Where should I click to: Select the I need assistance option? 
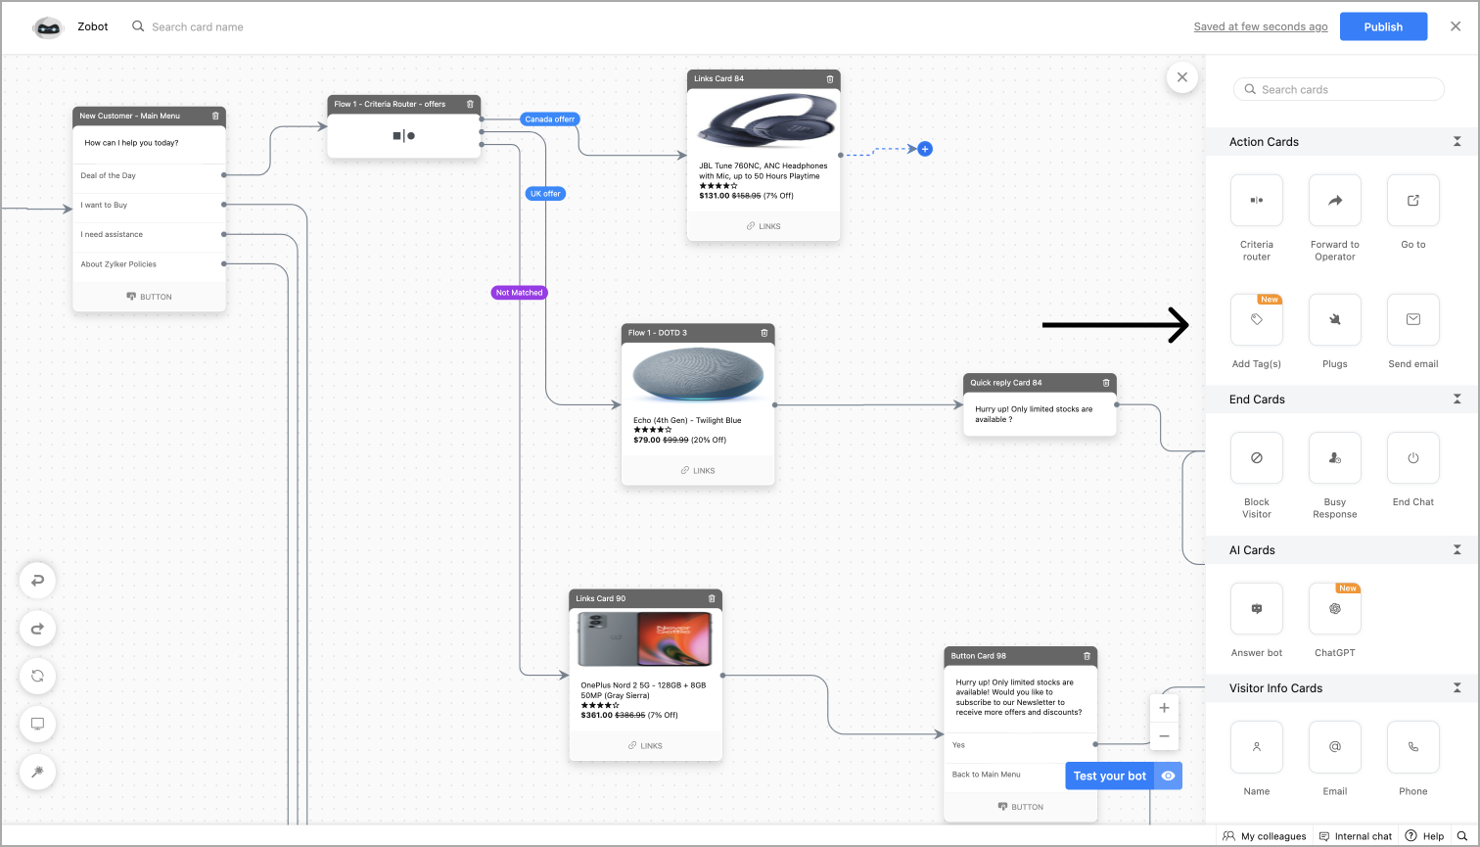[x=149, y=235]
